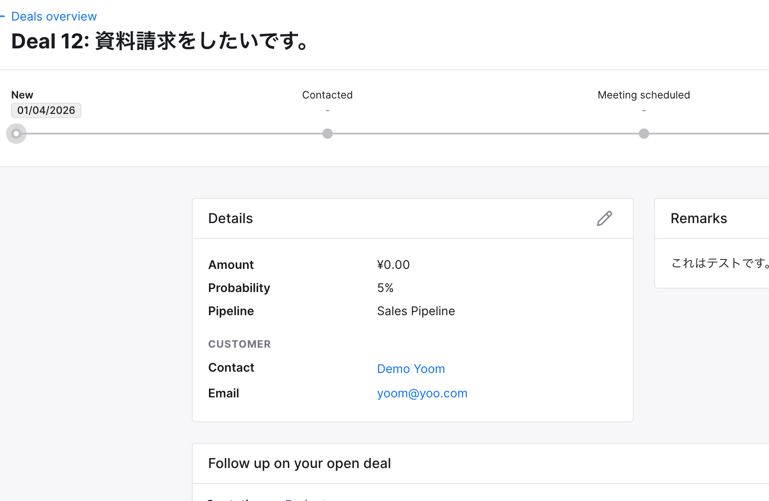The image size is (769, 501).
Task: Click Follow up on your open deal heading
Action: (x=299, y=463)
